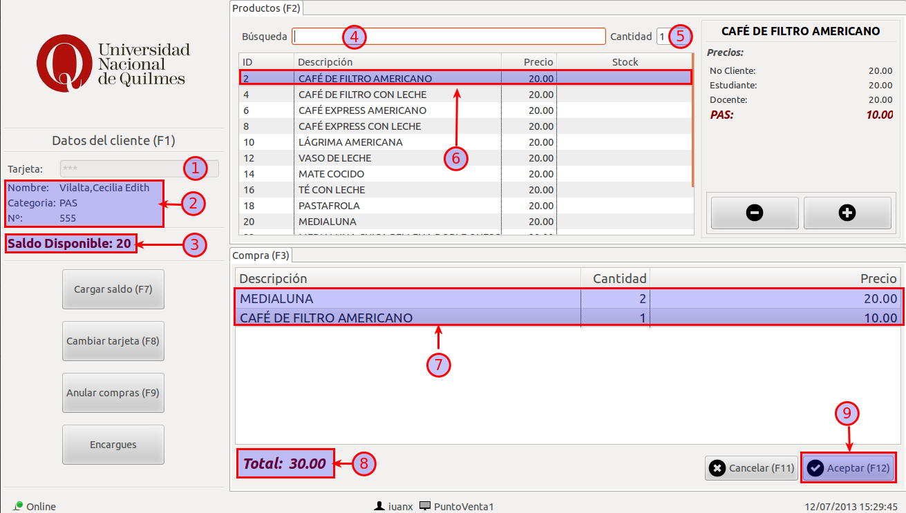This screenshot has width=906, height=513.
Task: Open Cargar saldo (F7)
Action: click(x=113, y=289)
